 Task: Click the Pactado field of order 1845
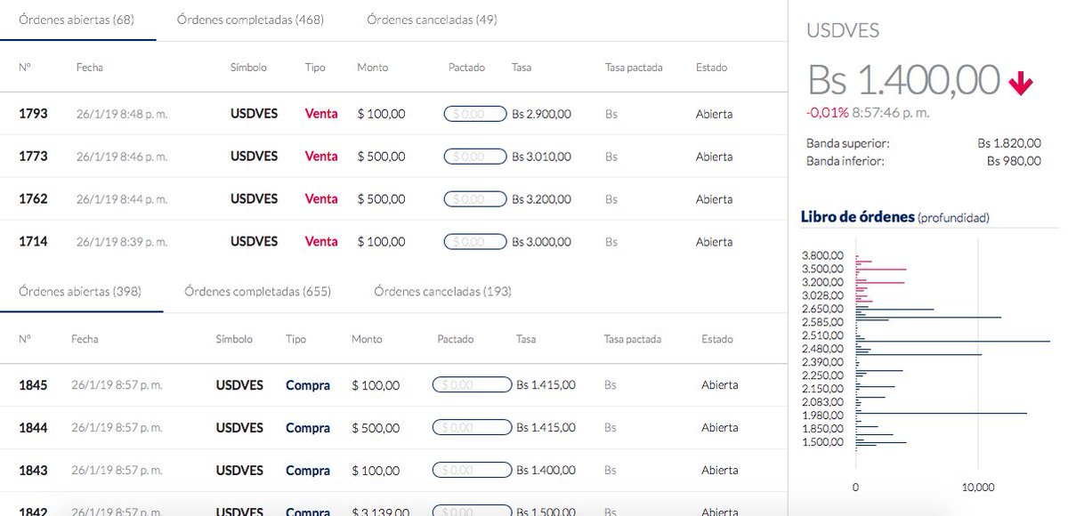click(472, 385)
